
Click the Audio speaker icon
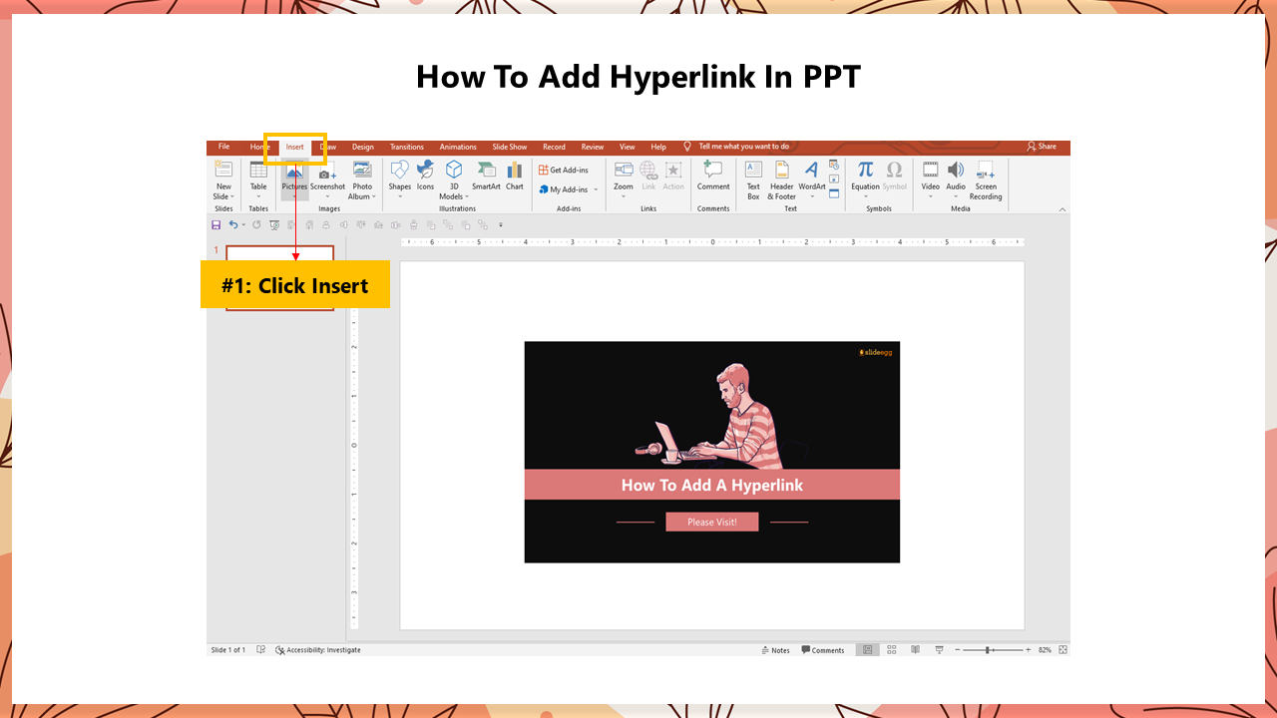point(956,170)
